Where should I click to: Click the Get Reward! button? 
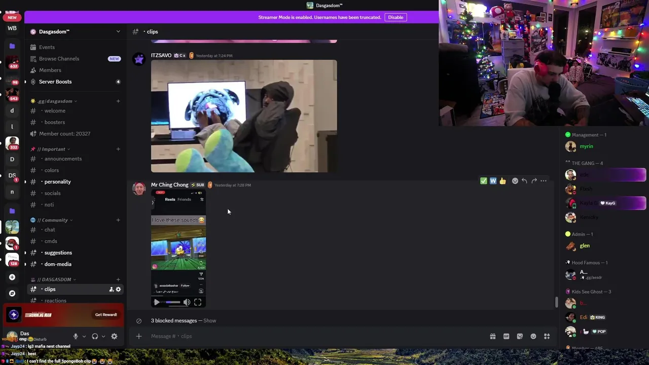point(106,315)
